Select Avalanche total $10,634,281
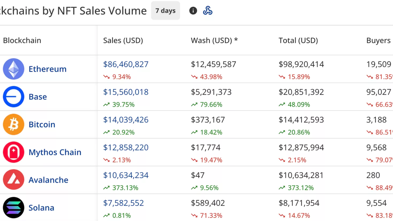Viewport: 393px width, 221px height. (x=301, y=175)
